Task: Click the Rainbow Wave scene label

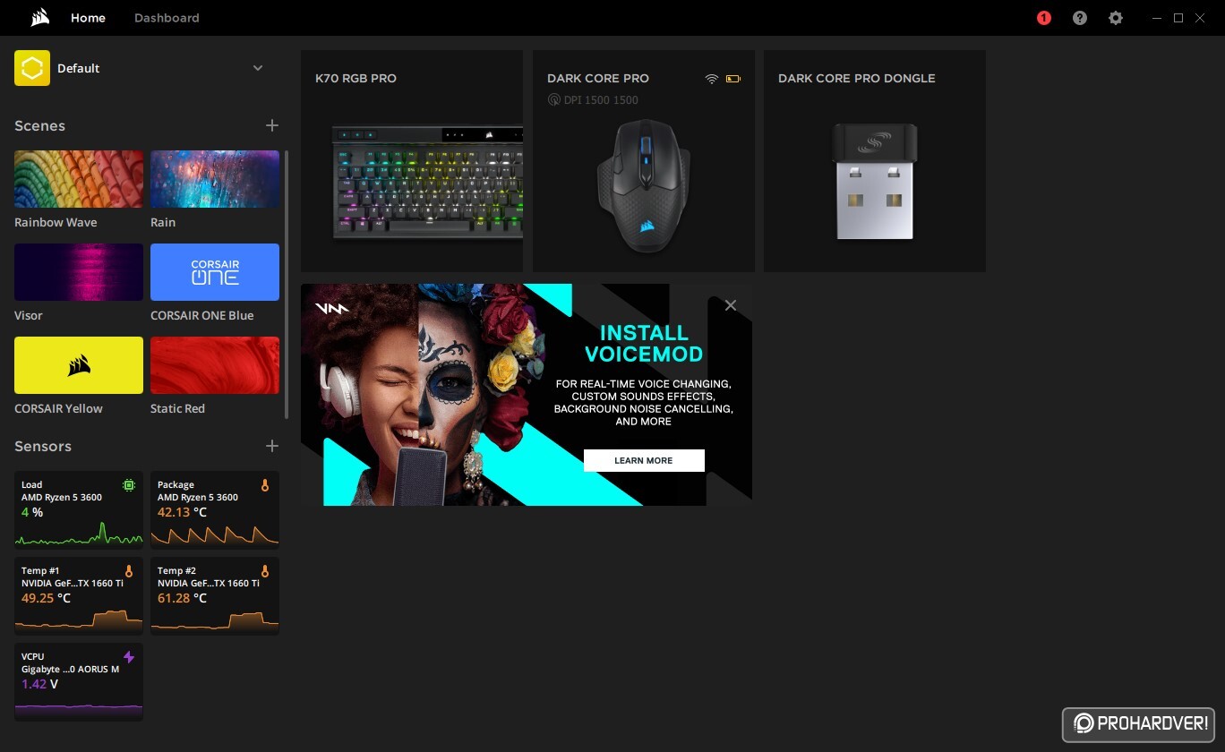Action: [56, 222]
